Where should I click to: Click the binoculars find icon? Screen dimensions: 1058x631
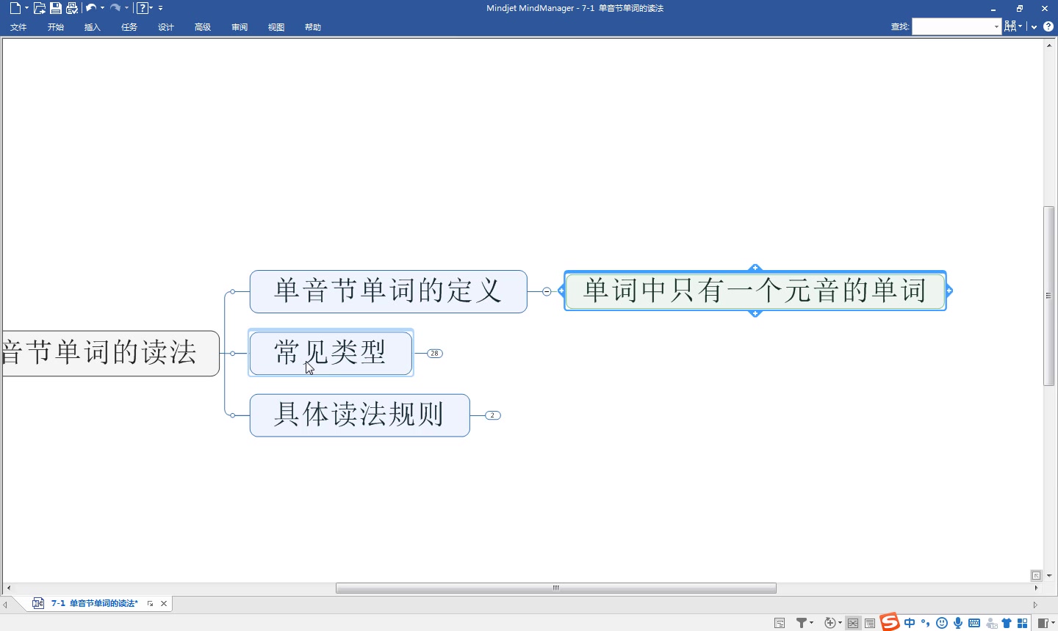pos(1010,26)
